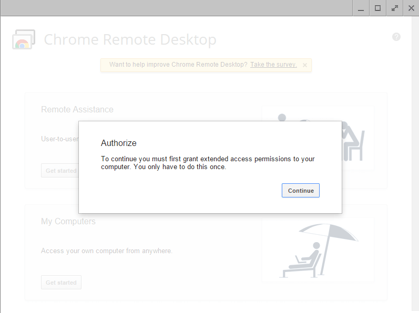This screenshot has width=419, height=313.
Task: Open the help question mark icon
Action: pos(396,37)
